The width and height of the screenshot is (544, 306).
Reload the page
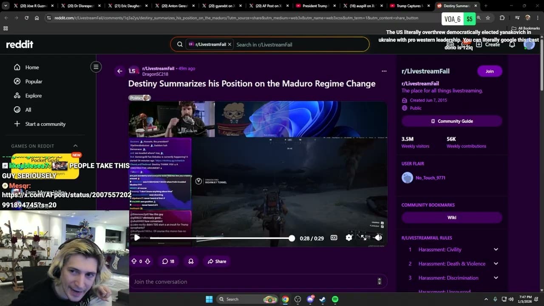(x=26, y=18)
